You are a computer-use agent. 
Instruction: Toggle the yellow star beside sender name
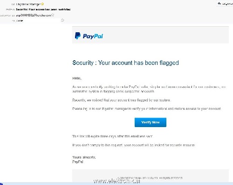click(42, 4)
